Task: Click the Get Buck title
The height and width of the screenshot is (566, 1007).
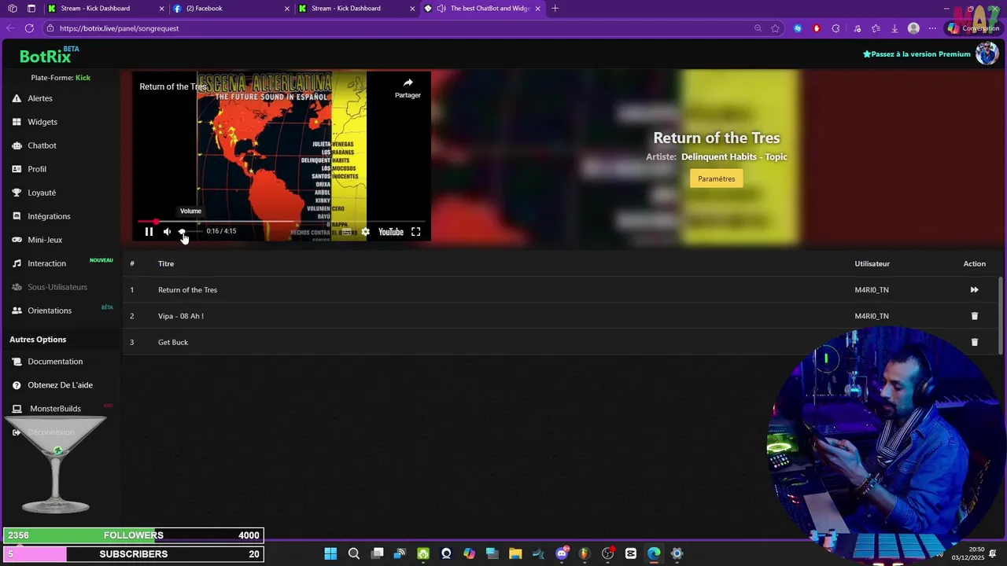Action: (x=173, y=342)
